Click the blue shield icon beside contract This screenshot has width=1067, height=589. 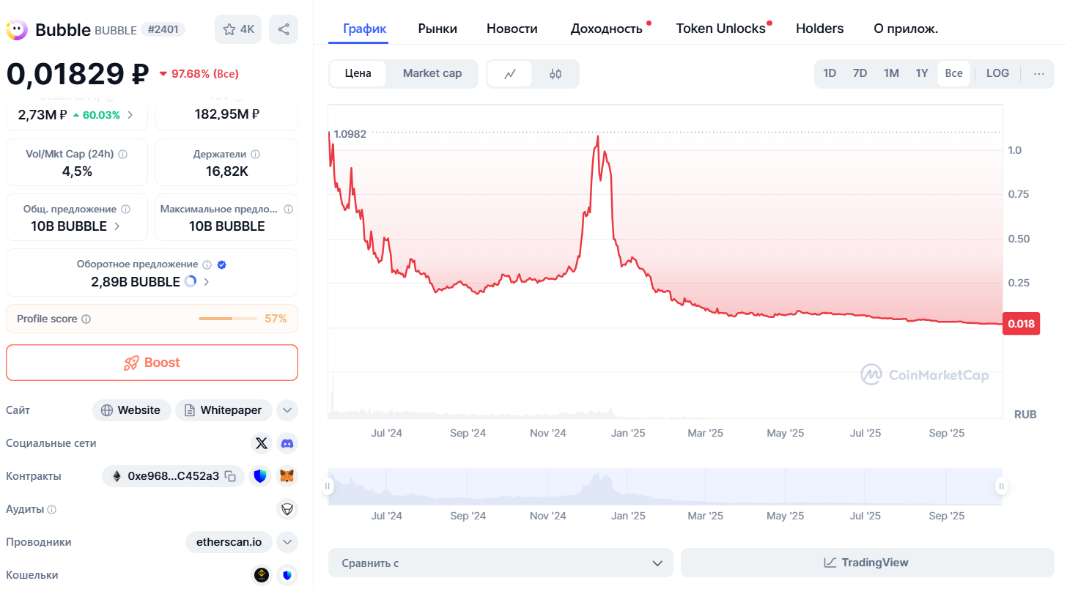260,476
